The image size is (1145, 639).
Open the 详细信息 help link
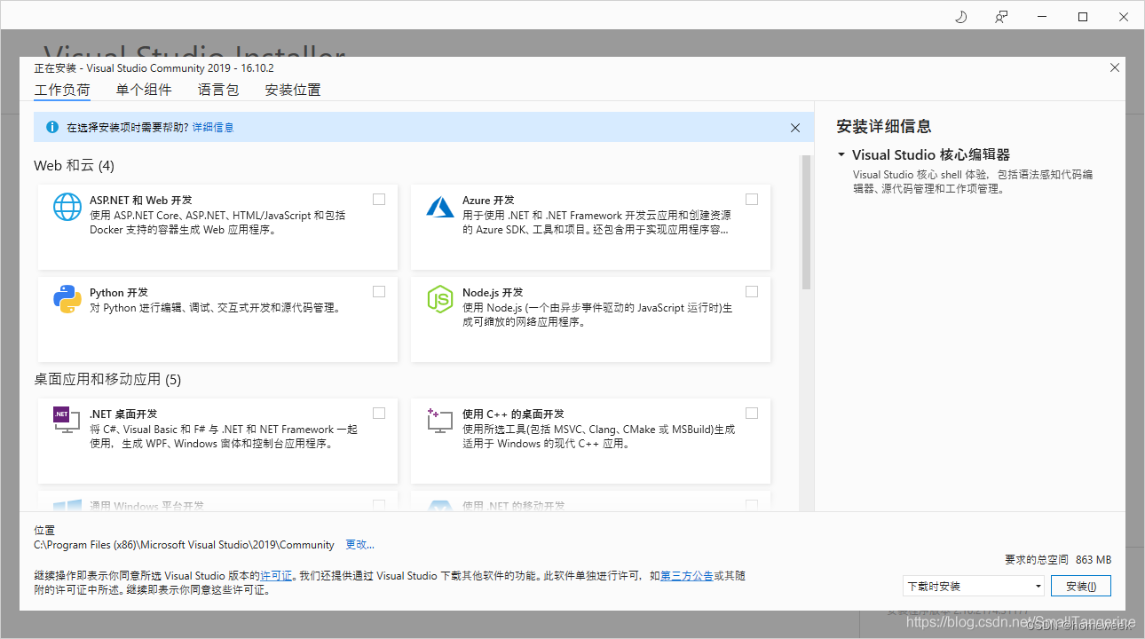tap(213, 128)
